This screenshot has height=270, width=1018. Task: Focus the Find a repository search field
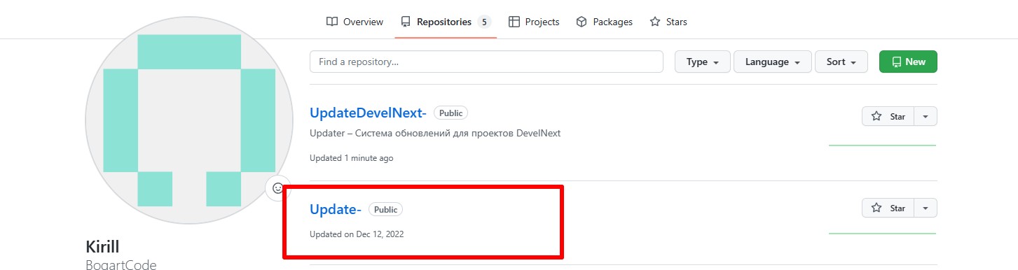[x=486, y=62]
